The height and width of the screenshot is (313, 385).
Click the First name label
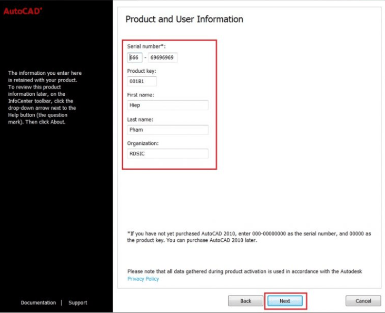[x=141, y=95]
